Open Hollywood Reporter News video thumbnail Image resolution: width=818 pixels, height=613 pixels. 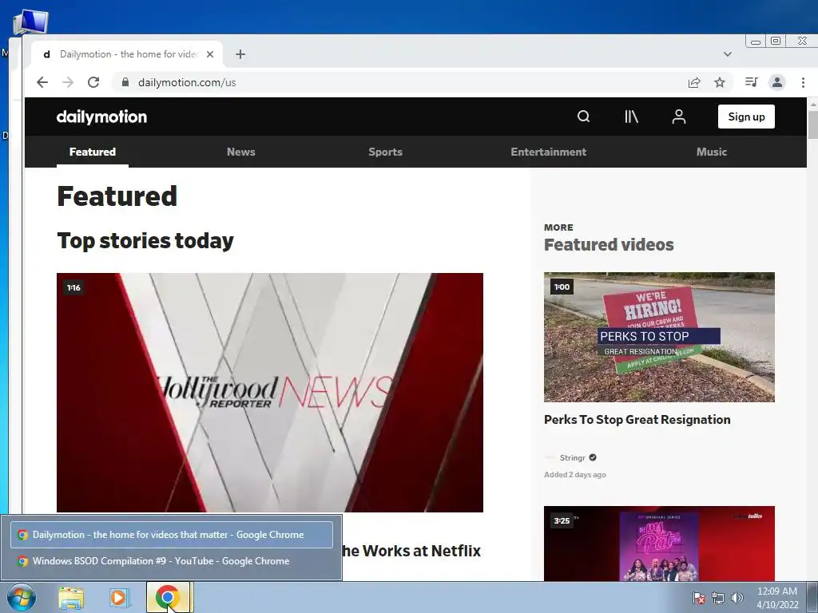(x=270, y=393)
